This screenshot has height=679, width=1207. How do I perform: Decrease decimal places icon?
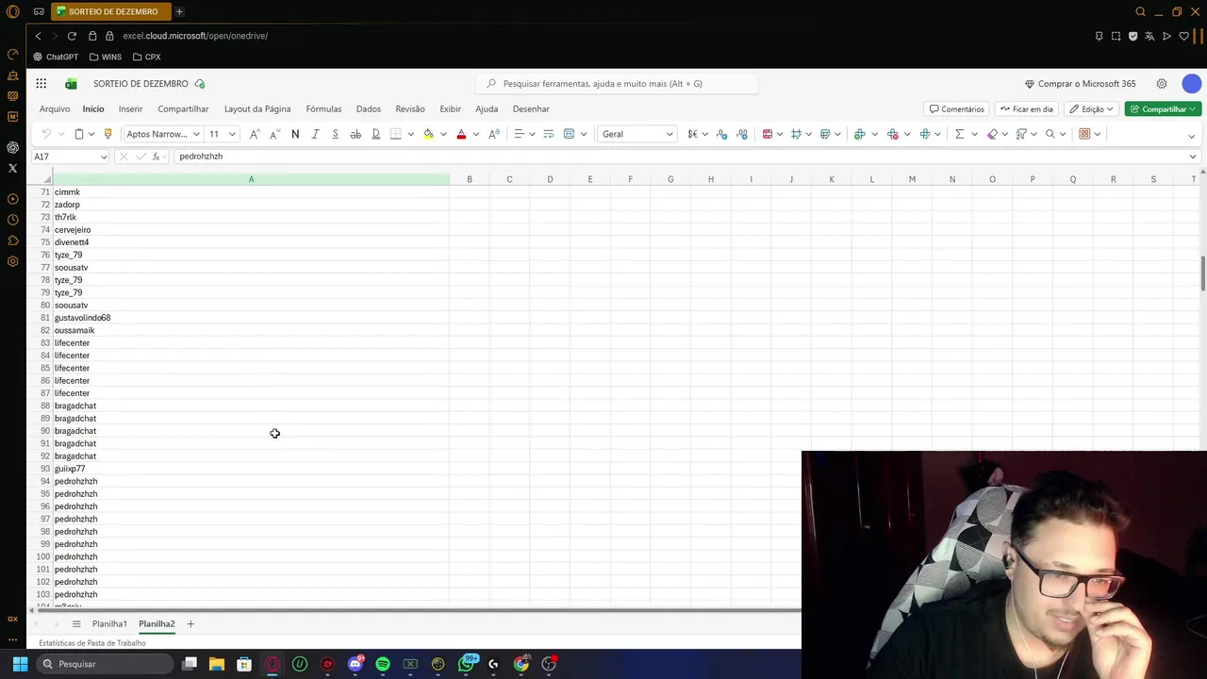(x=742, y=134)
